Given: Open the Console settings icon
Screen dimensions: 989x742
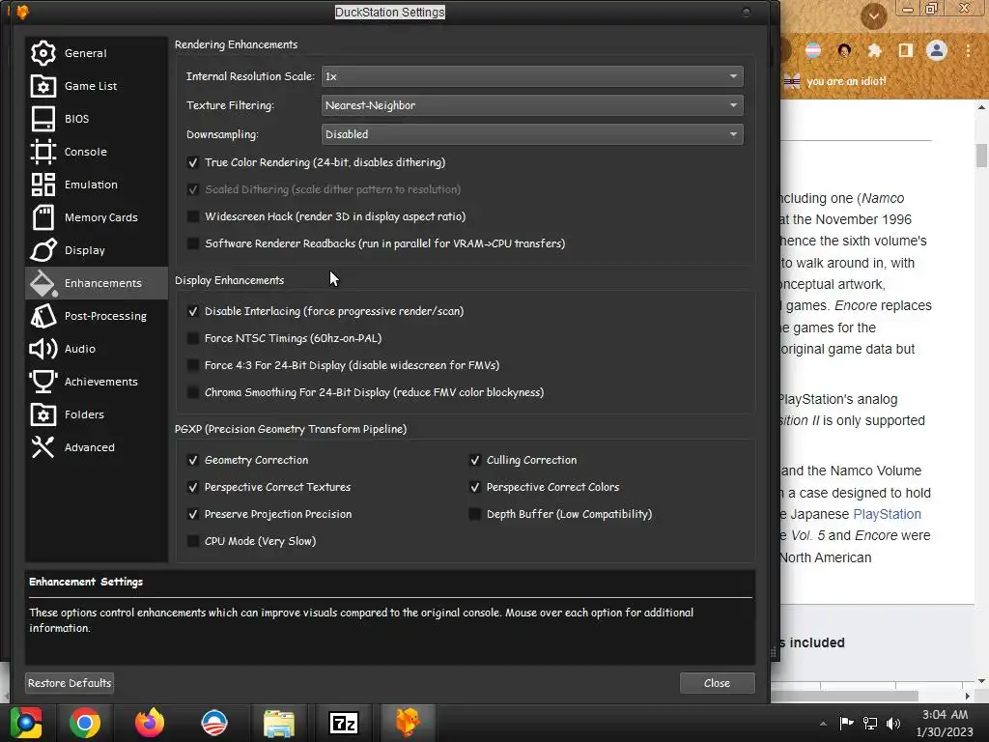Looking at the screenshot, I should pyautogui.click(x=42, y=152).
